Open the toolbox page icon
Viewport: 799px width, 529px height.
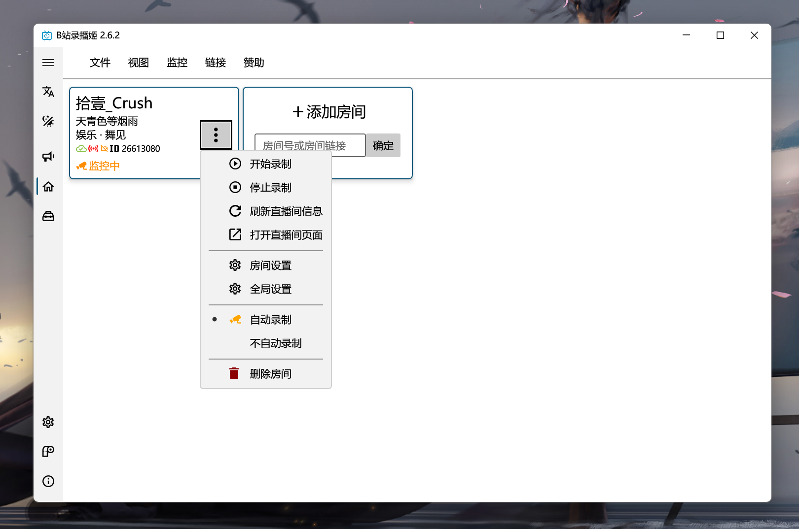click(x=48, y=216)
